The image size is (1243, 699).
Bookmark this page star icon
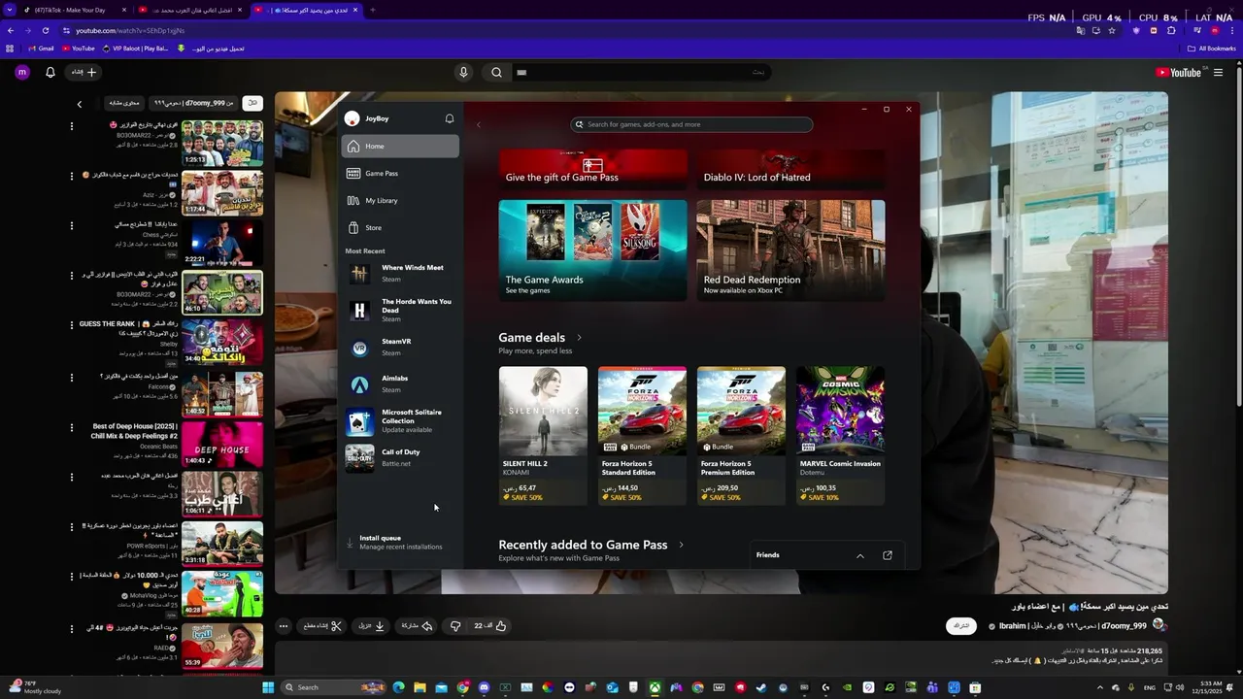(1112, 30)
